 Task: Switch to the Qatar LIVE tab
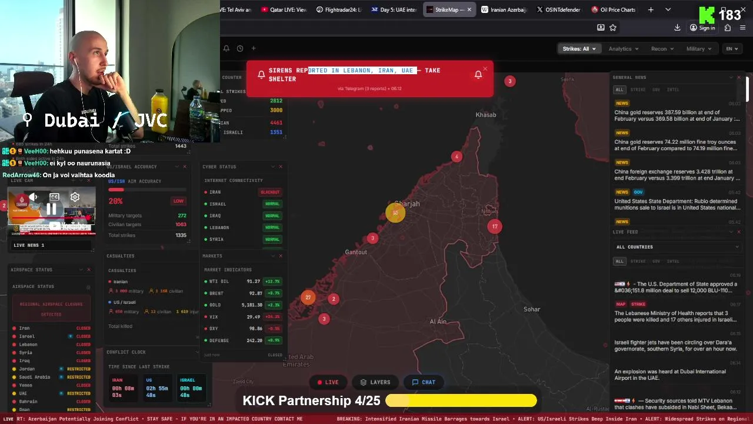point(284,9)
